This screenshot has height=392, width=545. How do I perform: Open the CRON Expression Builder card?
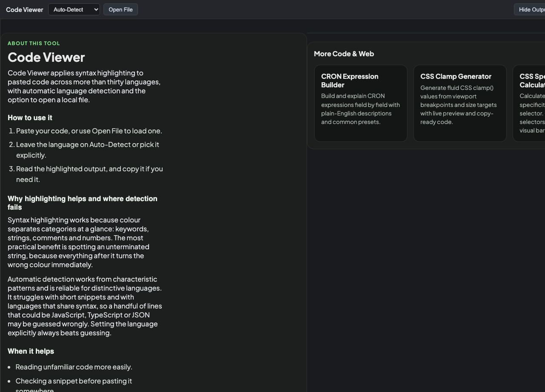(361, 103)
